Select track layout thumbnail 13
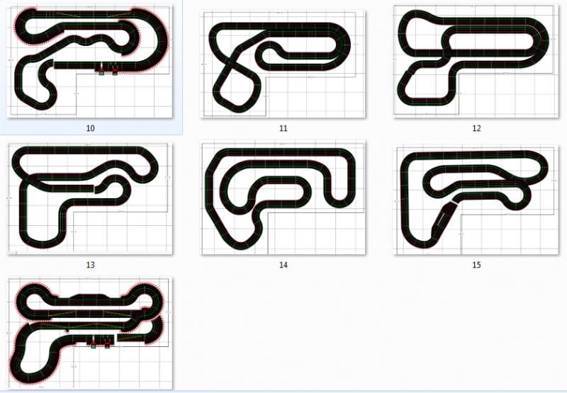 90,198
